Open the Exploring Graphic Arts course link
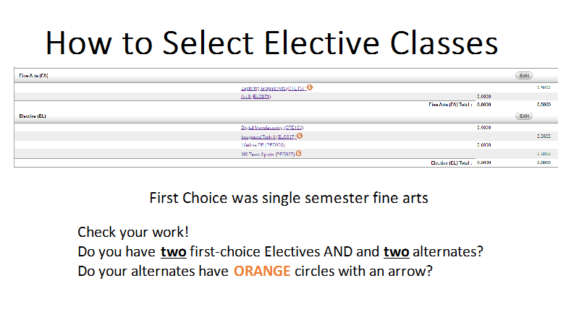Screen dimensions: 579x325 [274, 88]
